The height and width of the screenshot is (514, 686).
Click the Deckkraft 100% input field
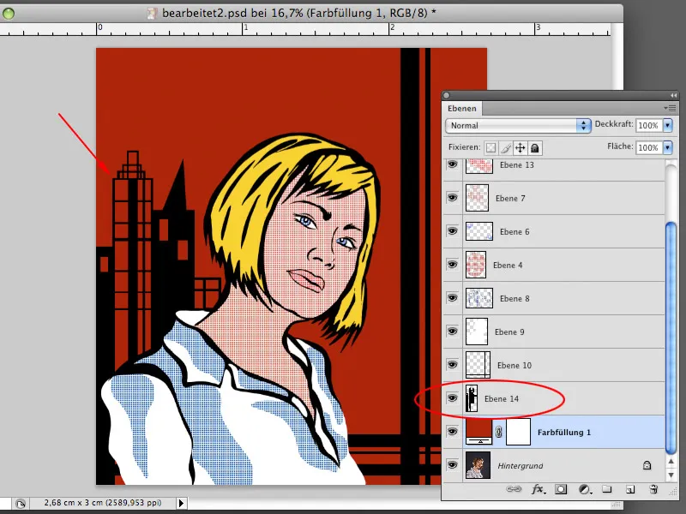coord(649,125)
